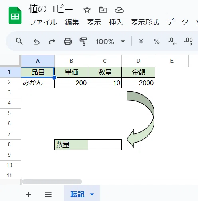This screenshot has width=198, height=201.
Task: Select column B header
Action: point(71,61)
